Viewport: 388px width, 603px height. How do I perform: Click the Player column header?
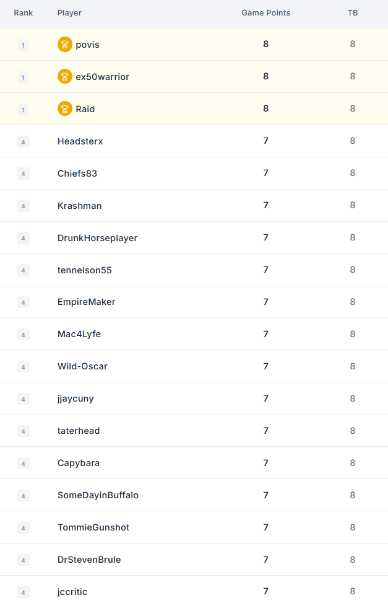(x=69, y=12)
